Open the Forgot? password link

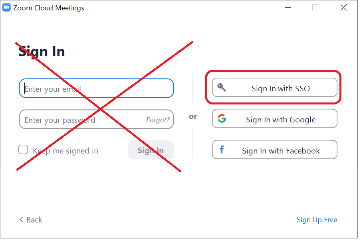pos(158,120)
